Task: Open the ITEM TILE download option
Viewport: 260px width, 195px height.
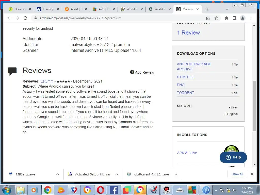Action: (185, 77)
